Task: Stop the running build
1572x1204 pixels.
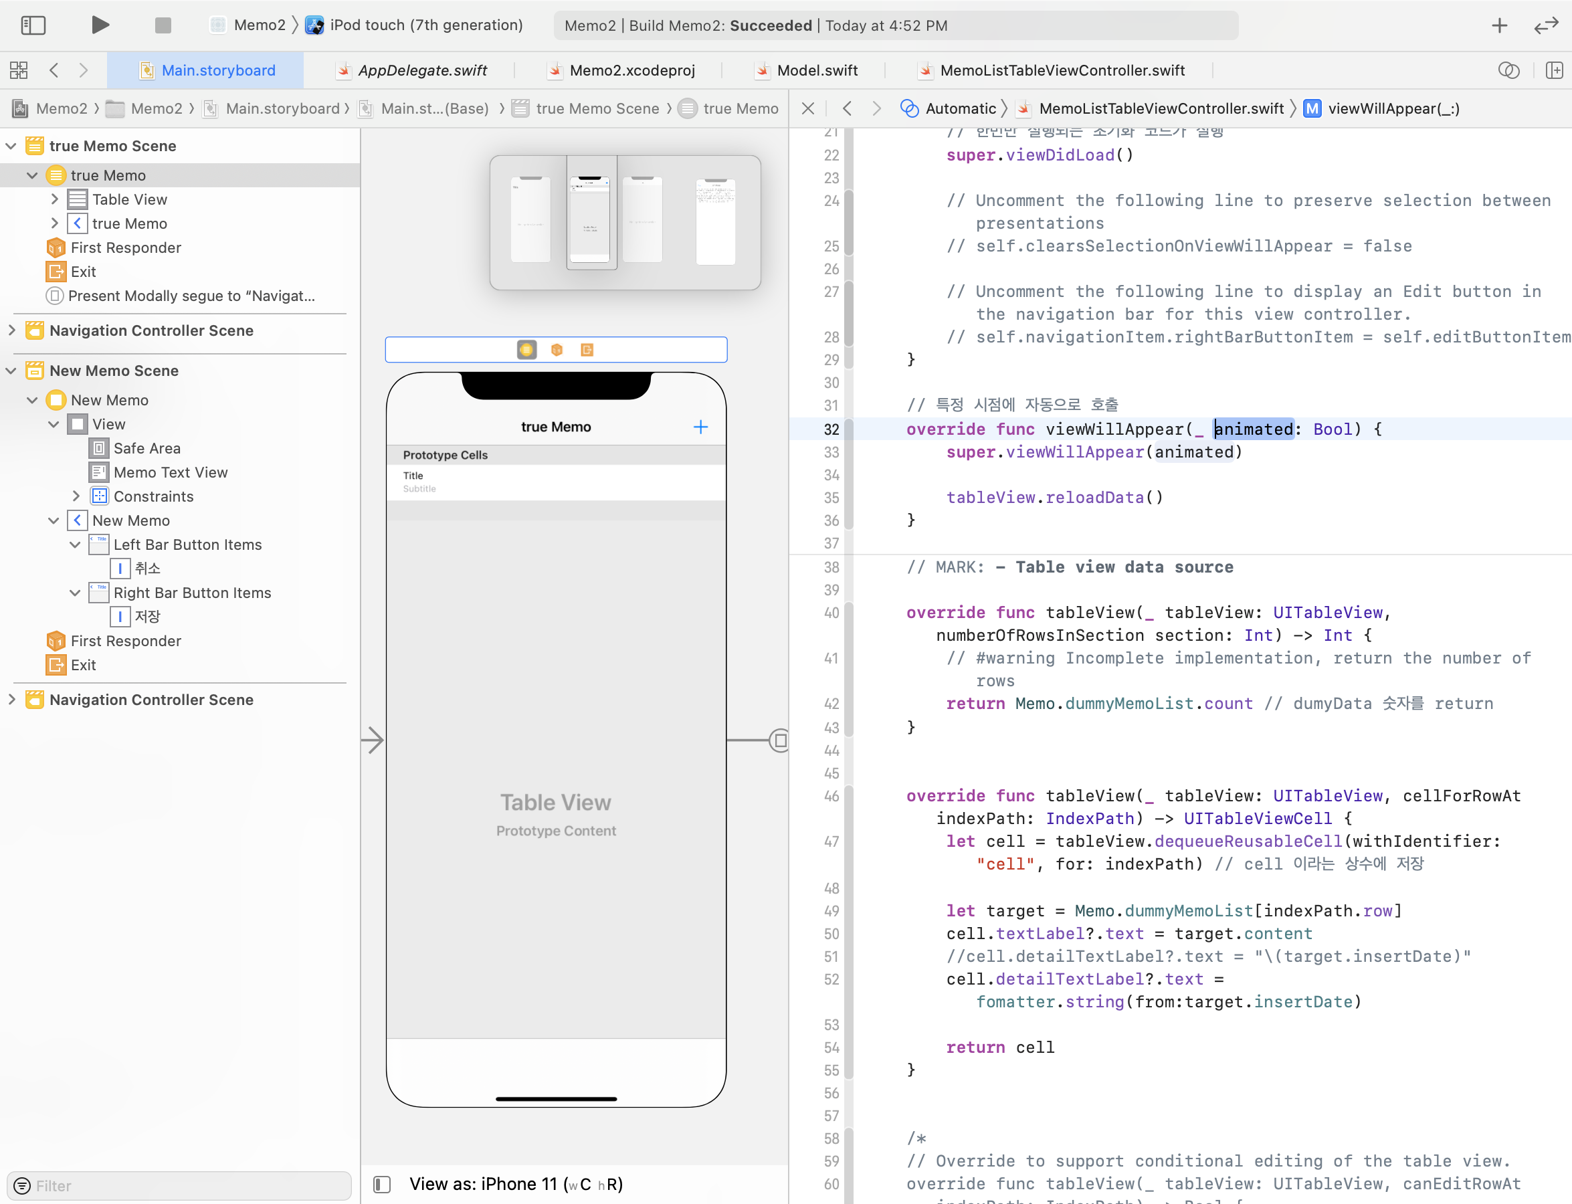Action: coord(163,25)
